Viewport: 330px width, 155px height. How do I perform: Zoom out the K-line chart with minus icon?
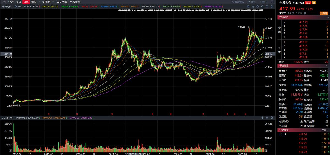coord(272,6)
